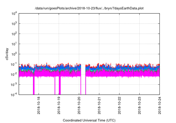Click the 2018-10-20 date label
The image size is (176, 123).
tap(79, 105)
